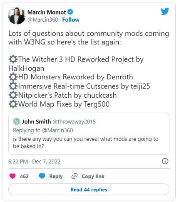
Task: Open the tweet info circle icon
Action: point(165,161)
